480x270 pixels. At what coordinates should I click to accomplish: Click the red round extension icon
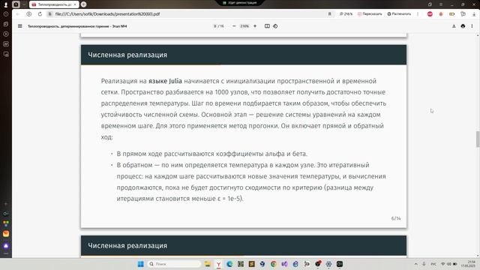430,14
